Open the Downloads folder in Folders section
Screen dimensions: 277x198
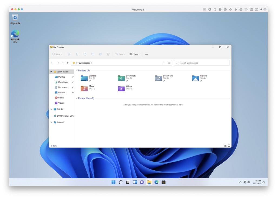(x=121, y=78)
